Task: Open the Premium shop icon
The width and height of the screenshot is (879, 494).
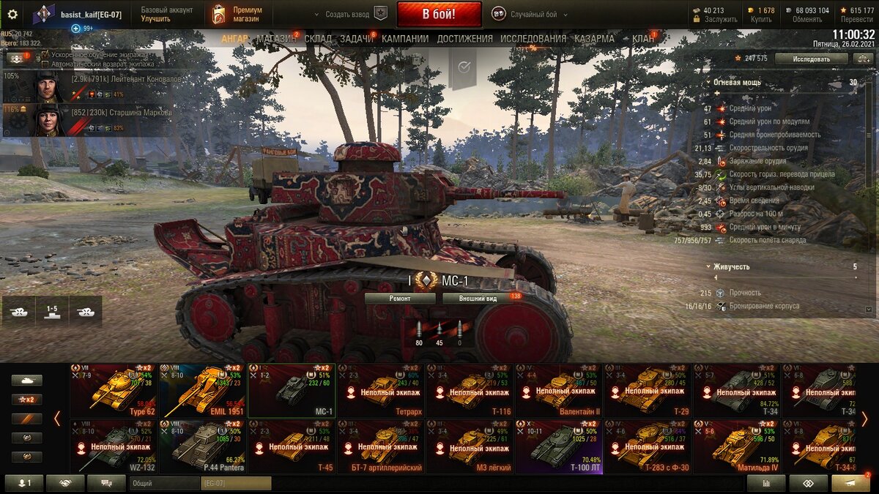Action: [x=219, y=14]
